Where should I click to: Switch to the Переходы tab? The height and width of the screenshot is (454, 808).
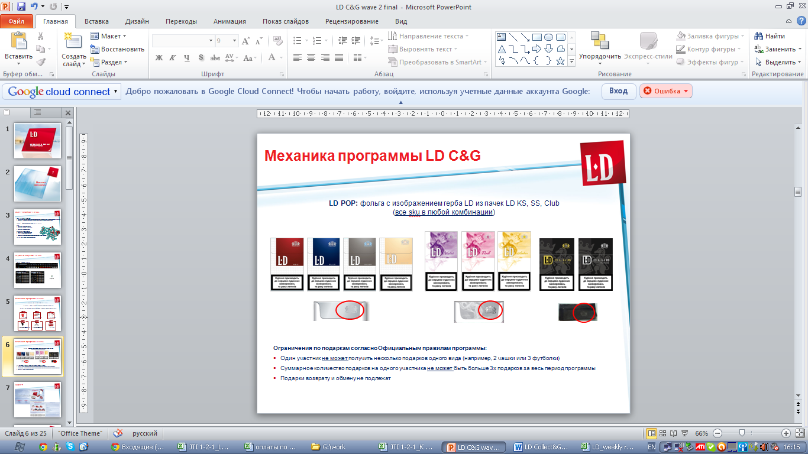click(x=181, y=21)
